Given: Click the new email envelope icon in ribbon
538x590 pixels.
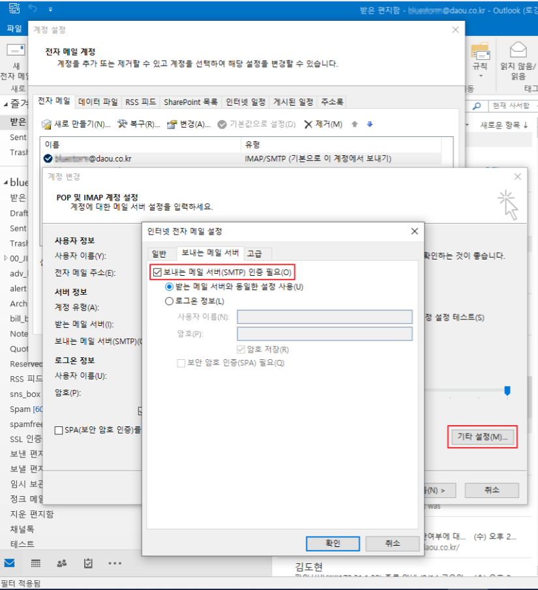Looking at the screenshot, I should pos(16,50).
